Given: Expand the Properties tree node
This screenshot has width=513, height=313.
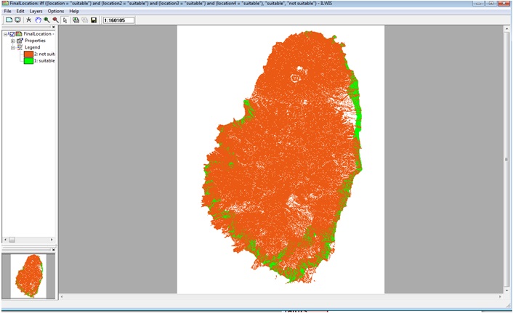Looking at the screenshot, I should click(x=12, y=41).
